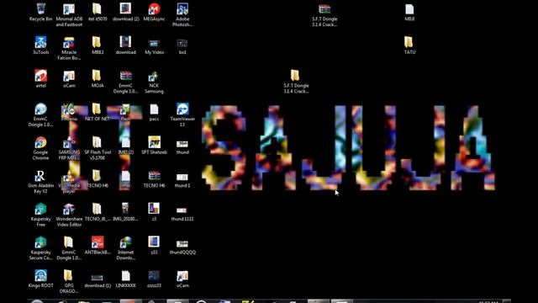Open the S.F.T Dongle 3.1.4 Crack folder

pyautogui.click(x=295, y=76)
